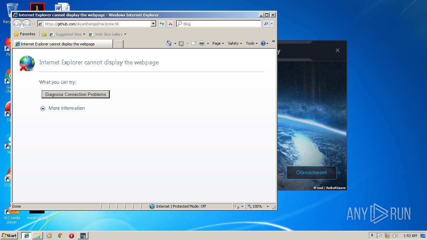Select the 'cannot display the webpage' tab

point(63,44)
